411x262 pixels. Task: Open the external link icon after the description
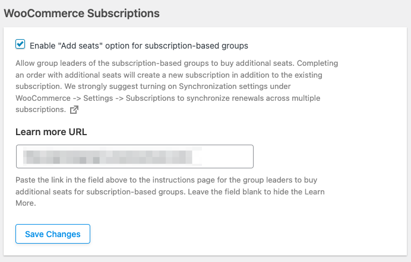coord(74,110)
